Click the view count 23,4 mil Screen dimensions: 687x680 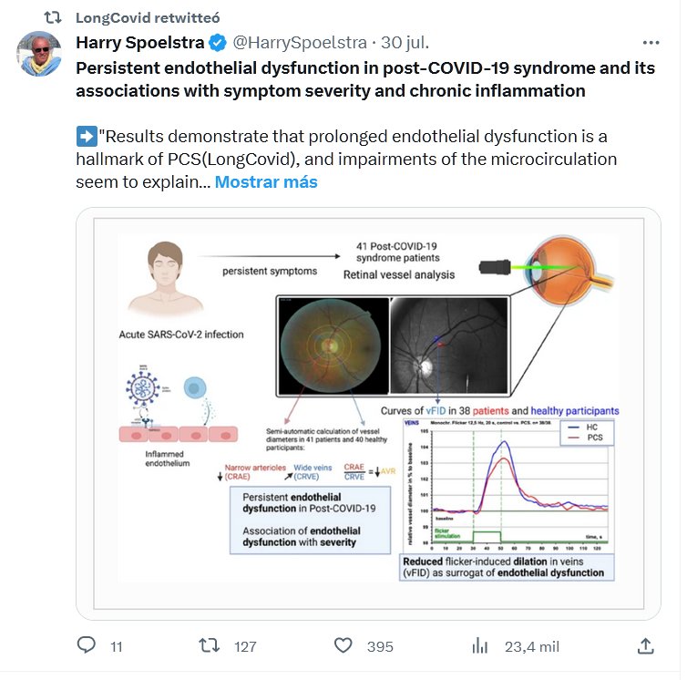coord(533,646)
